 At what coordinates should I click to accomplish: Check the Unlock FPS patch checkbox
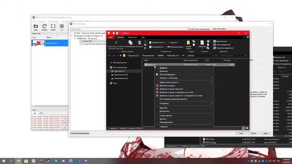tap(81, 41)
